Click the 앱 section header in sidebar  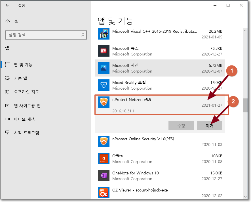[7, 48]
